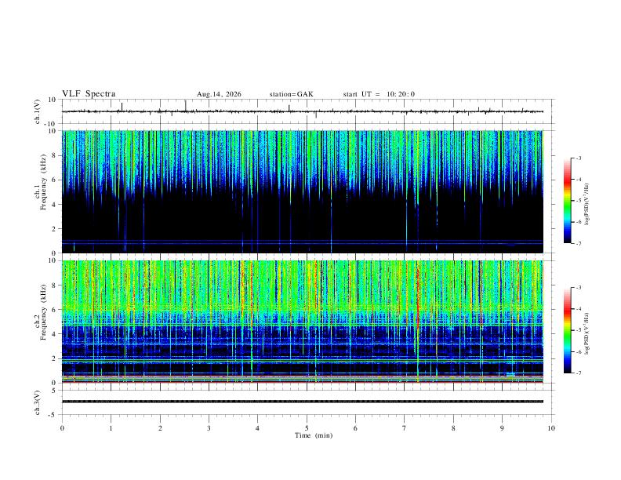The image size is (621, 480).
Task: Click the 0 minute tick on time axis
Action: coord(62,428)
